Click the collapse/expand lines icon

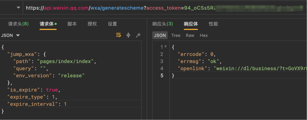(x=128, y=35)
